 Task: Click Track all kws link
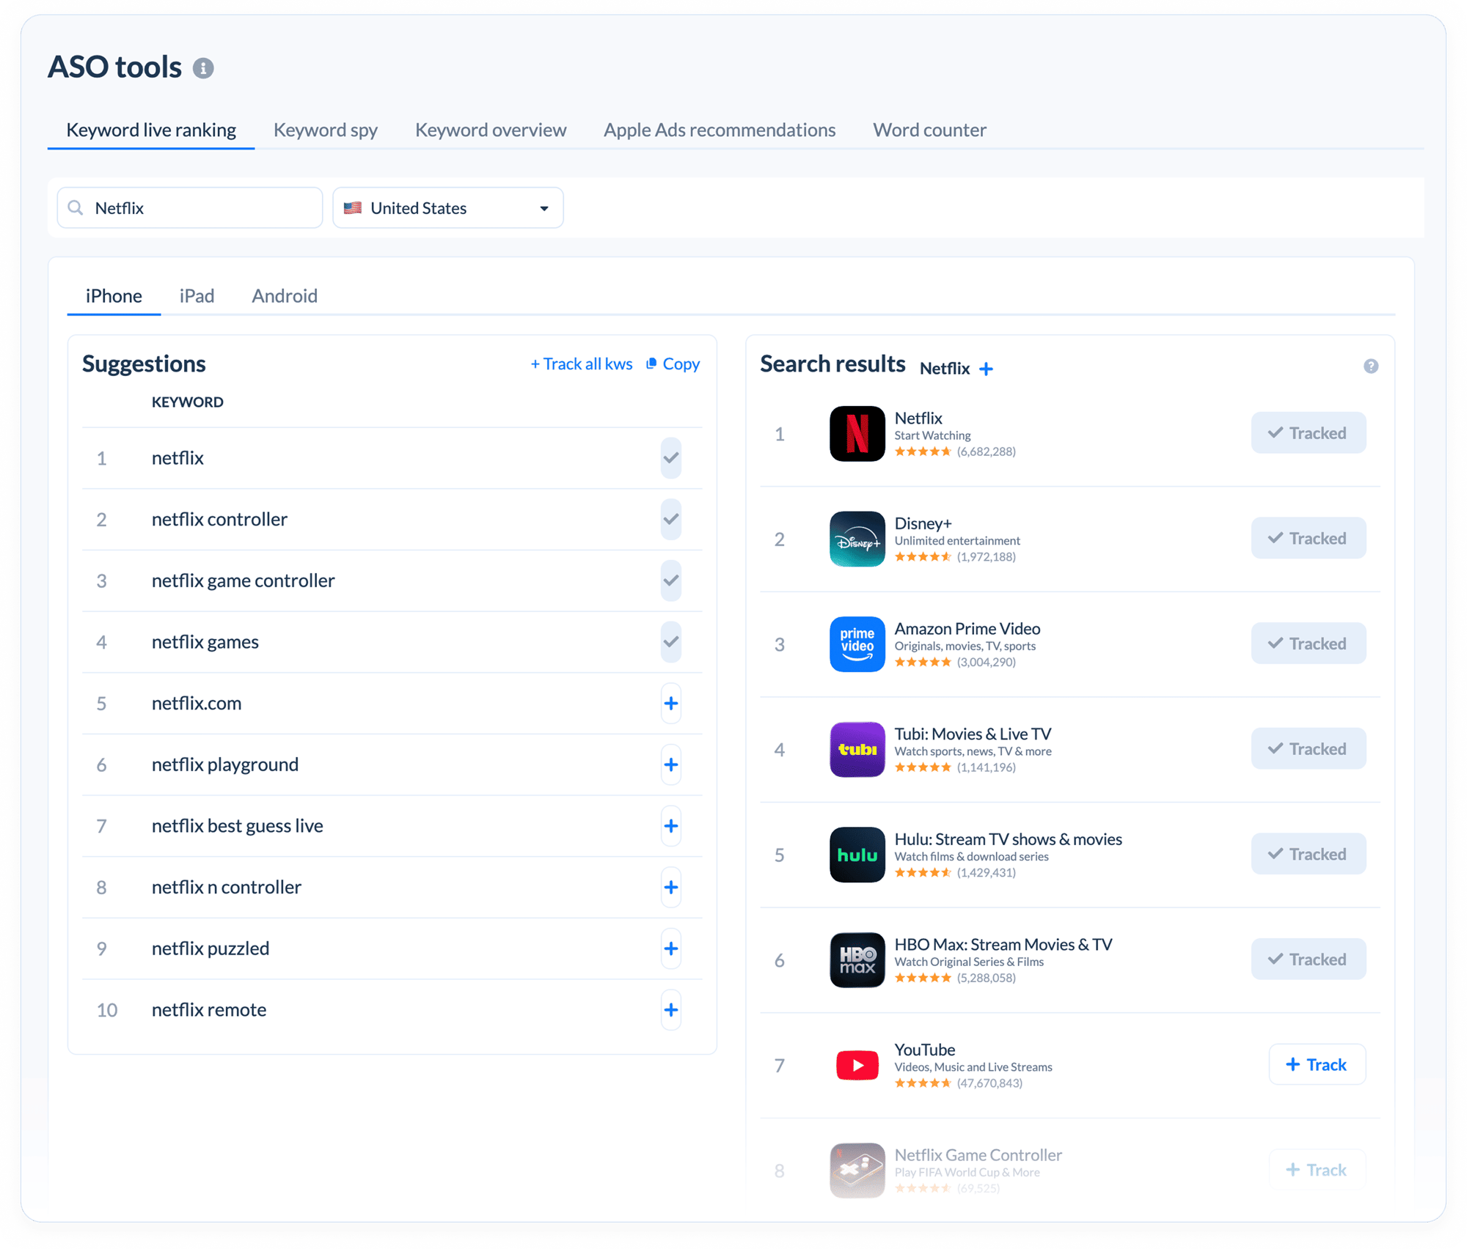[x=581, y=364]
